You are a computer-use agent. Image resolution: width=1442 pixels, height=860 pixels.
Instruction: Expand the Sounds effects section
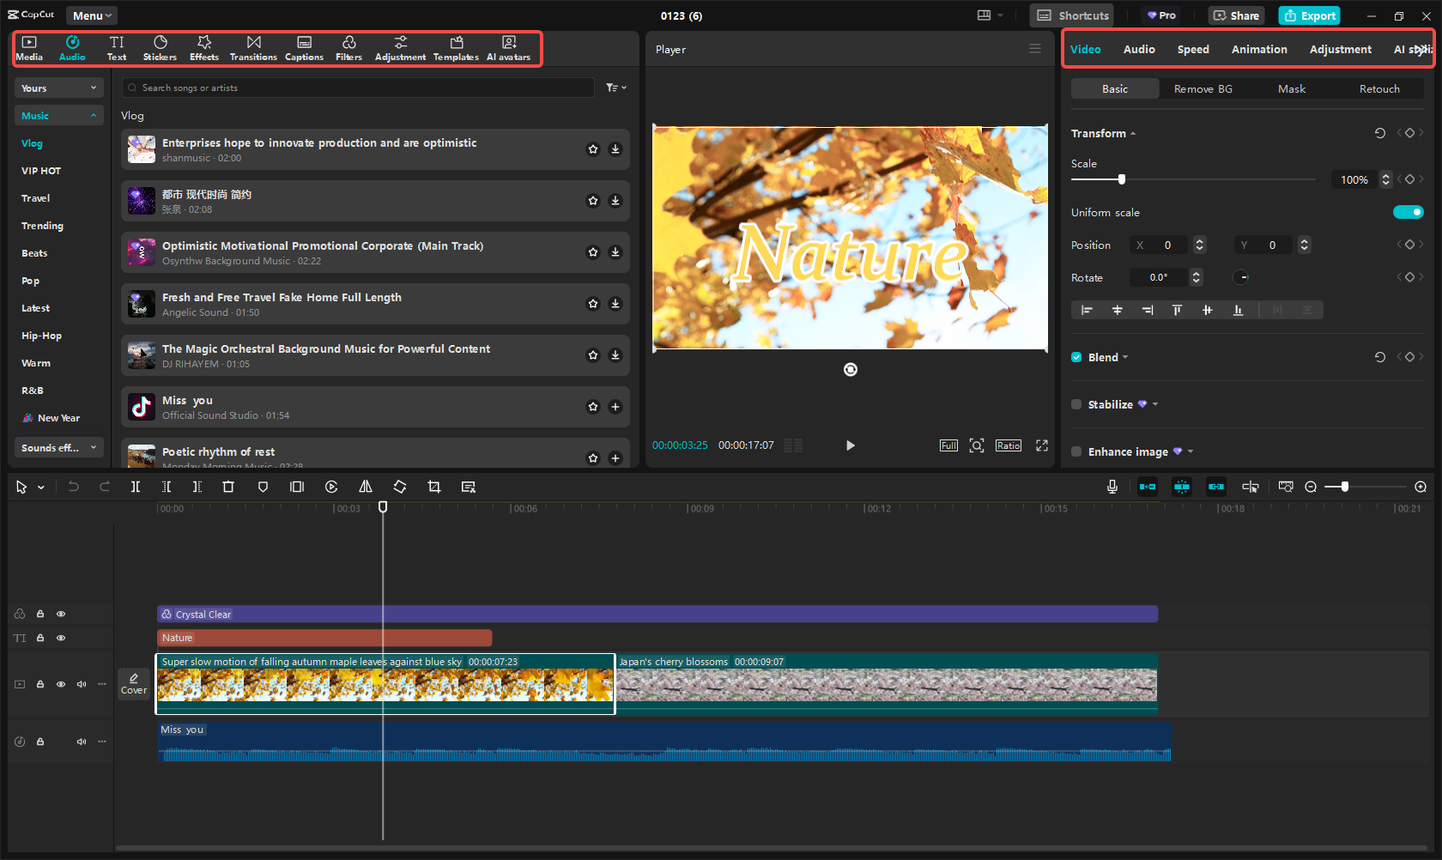[x=58, y=447]
